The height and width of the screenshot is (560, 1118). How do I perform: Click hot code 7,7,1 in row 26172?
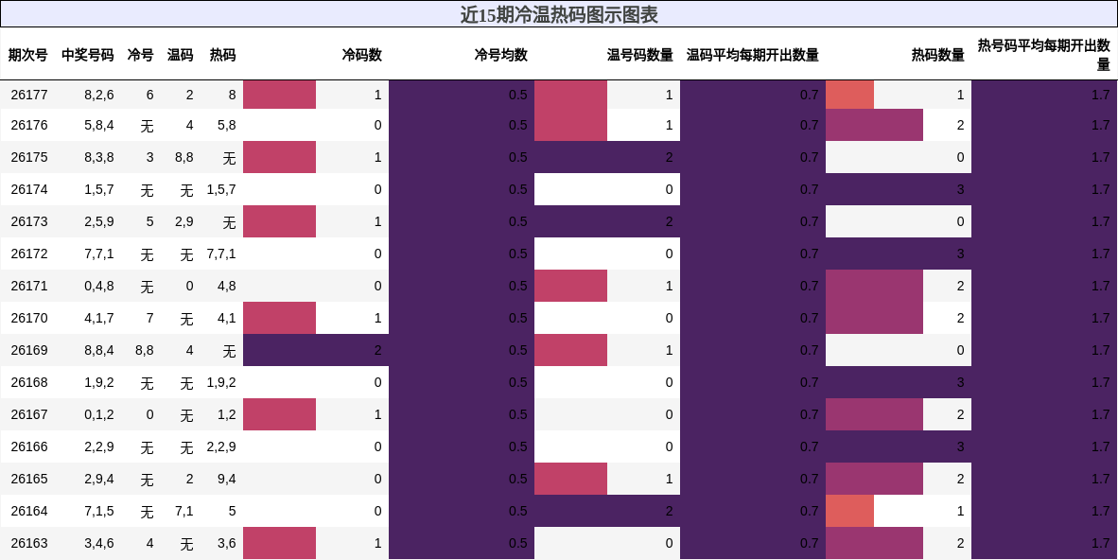221,254
